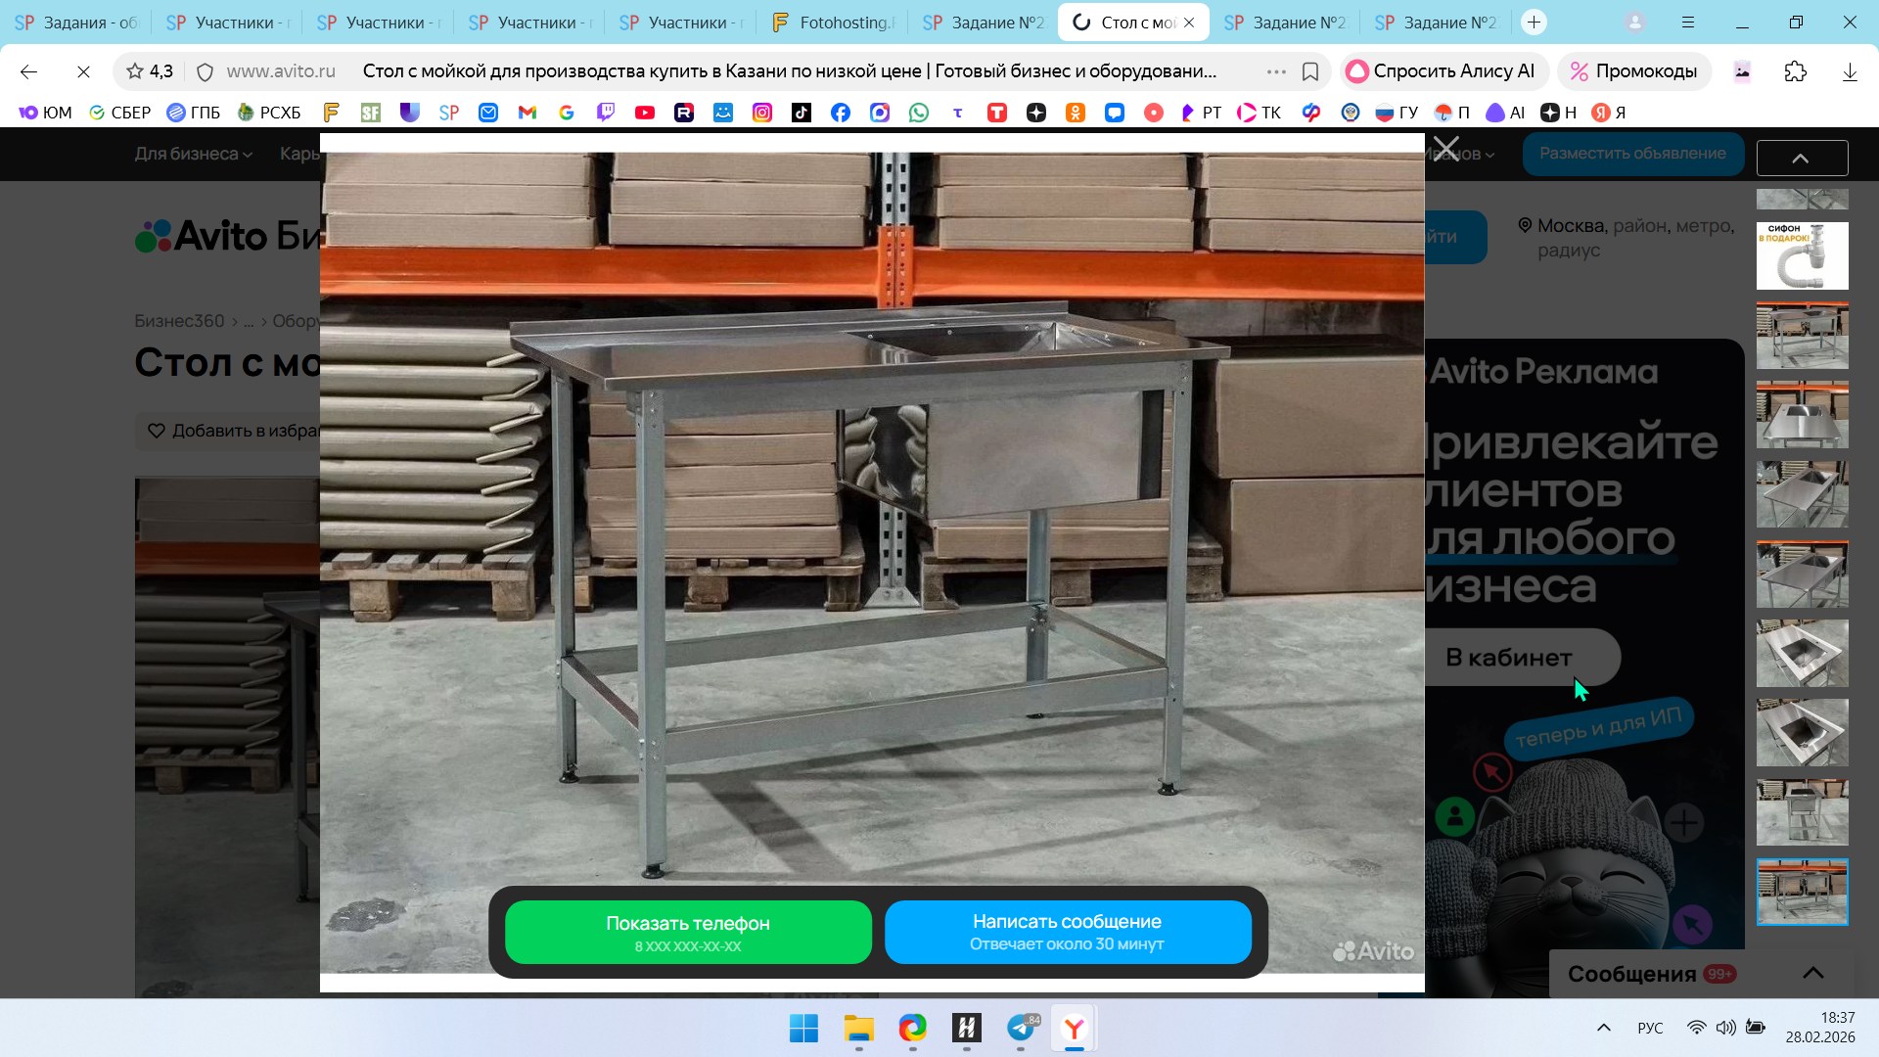Switch to the Fotohosting browser tab
The width and height of the screenshot is (1879, 1057).
tap(832, 22)
